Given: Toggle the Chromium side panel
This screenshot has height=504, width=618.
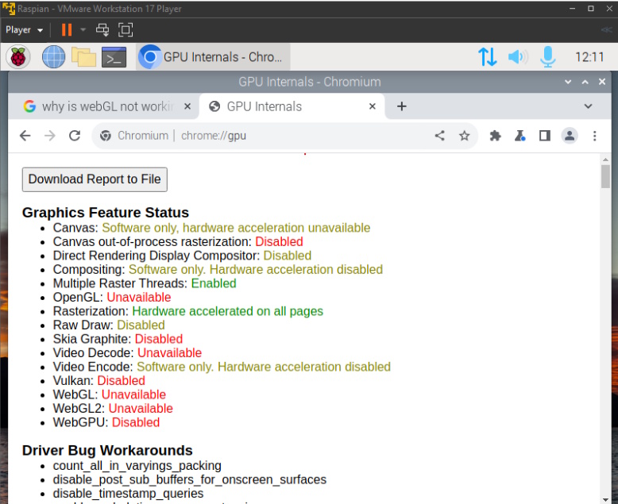Looking at the screenshot, I should [544, 136].
